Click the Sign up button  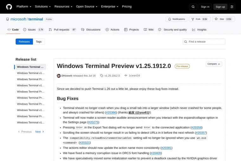[x=220, y=7]
